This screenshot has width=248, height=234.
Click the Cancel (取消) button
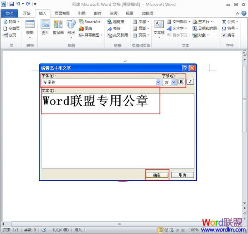pyautogui.click(x=182, y=175)
